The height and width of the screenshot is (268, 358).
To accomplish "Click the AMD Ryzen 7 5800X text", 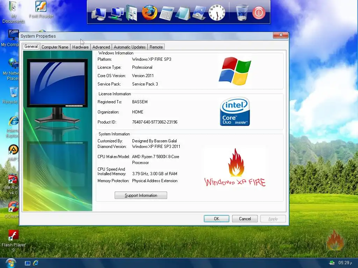I will click(156, 159).
